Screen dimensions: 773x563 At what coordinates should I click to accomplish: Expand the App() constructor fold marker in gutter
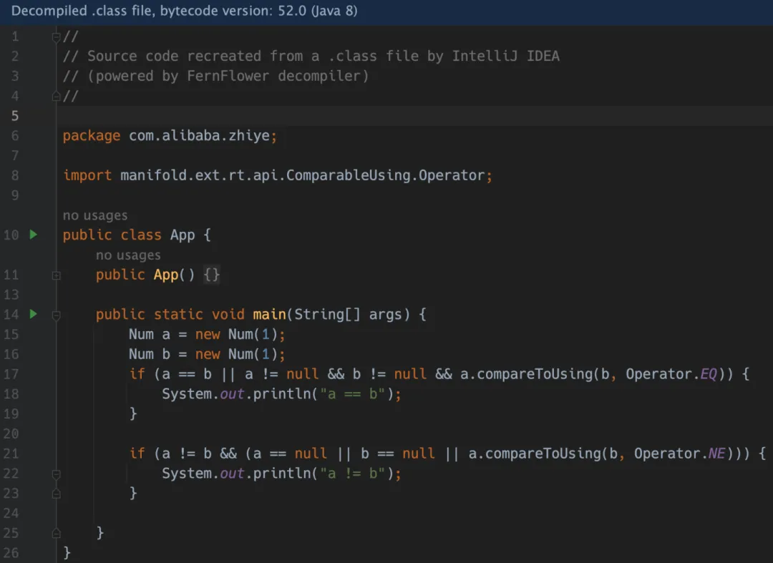point(56,275)
